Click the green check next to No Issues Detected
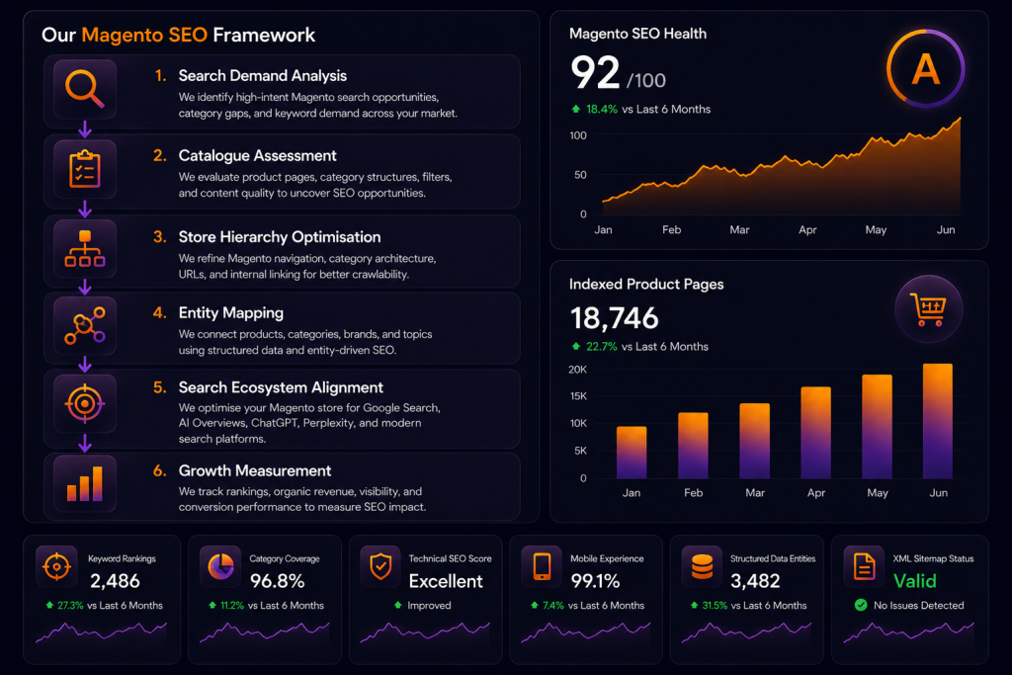This screenshot has height=675, width=1012. (x=861, y=605)
